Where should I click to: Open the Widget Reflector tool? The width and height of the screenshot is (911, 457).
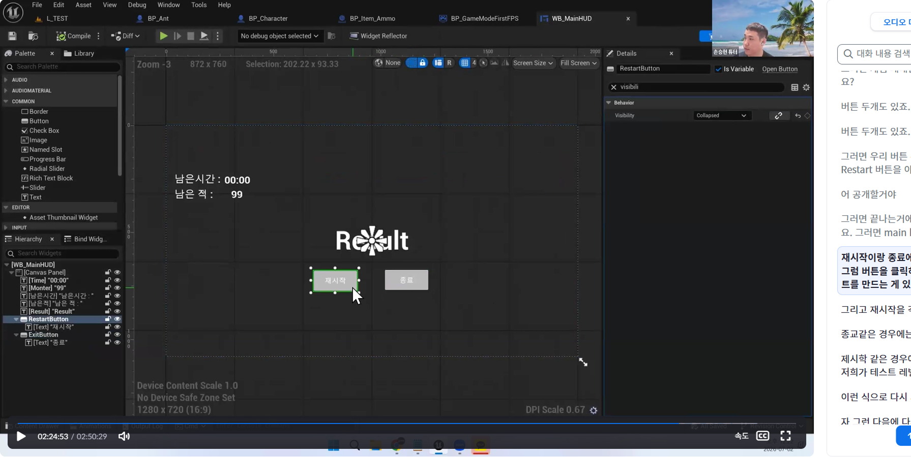click(378, 36)
